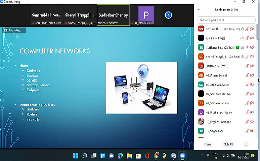
Task: Click the Find a participant search field
Action: tap(226, 20)
